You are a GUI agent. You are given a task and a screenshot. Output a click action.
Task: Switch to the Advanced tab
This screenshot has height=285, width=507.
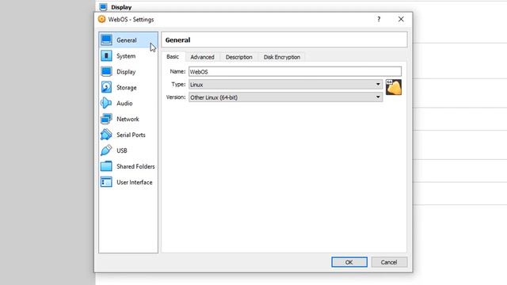[202, 57]
